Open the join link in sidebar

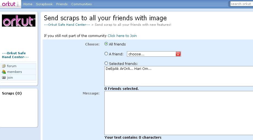click(x=10, y=78)
